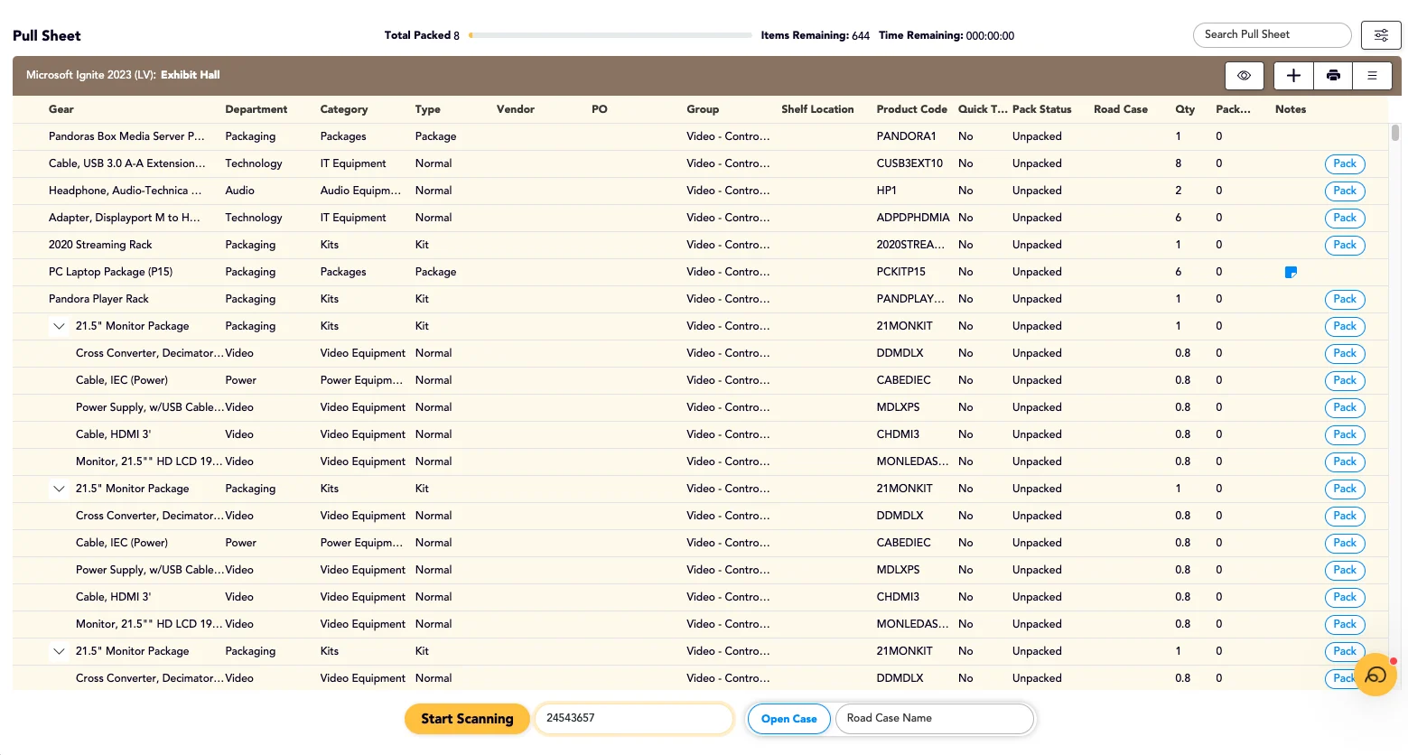Click the Pull Sheet page heading

(x=47, y=35)
